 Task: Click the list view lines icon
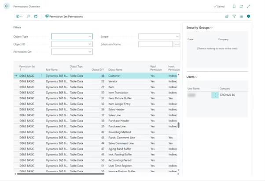click(241, 16)
